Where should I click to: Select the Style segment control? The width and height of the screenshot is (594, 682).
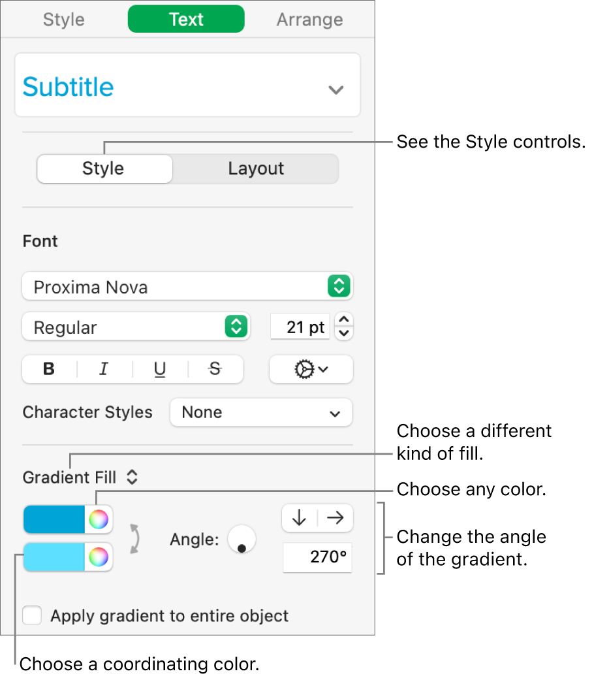(x=104, y=169)
